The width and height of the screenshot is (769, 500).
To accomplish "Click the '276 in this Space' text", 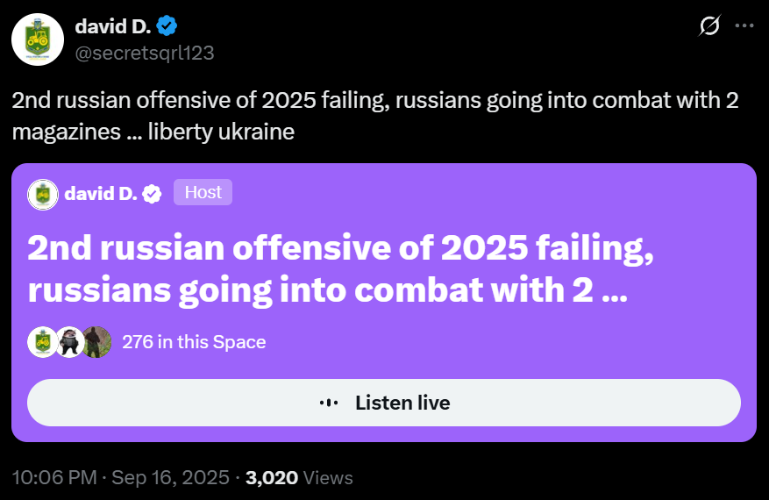I will (194, 342).
